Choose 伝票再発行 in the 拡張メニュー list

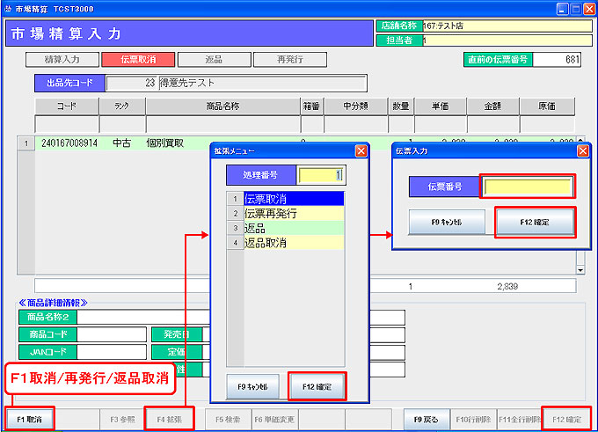coord(294,213)
